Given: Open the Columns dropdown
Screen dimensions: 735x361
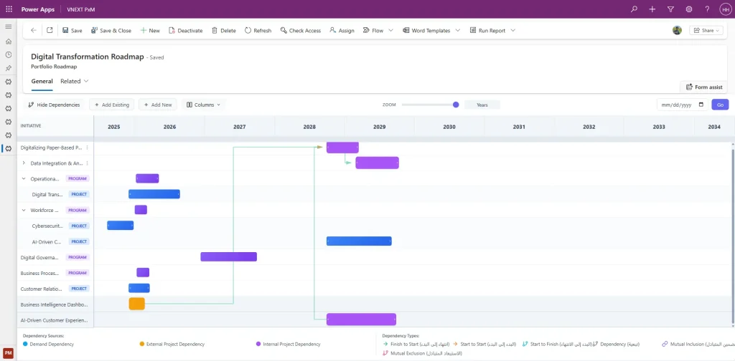Looking at the screenshot, I should 203,105.
